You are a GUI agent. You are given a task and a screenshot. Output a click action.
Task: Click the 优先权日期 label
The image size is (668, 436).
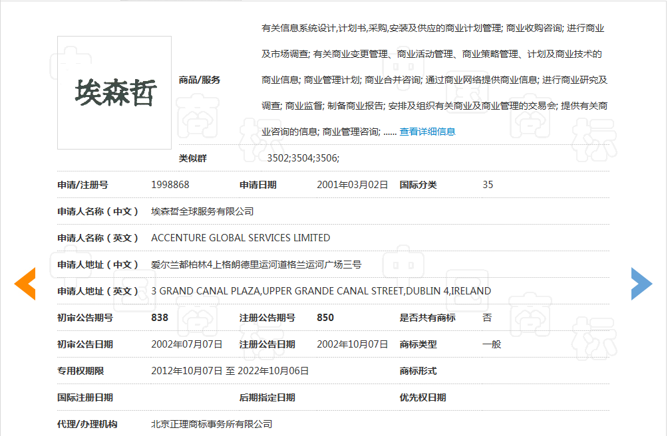point(423,397)
